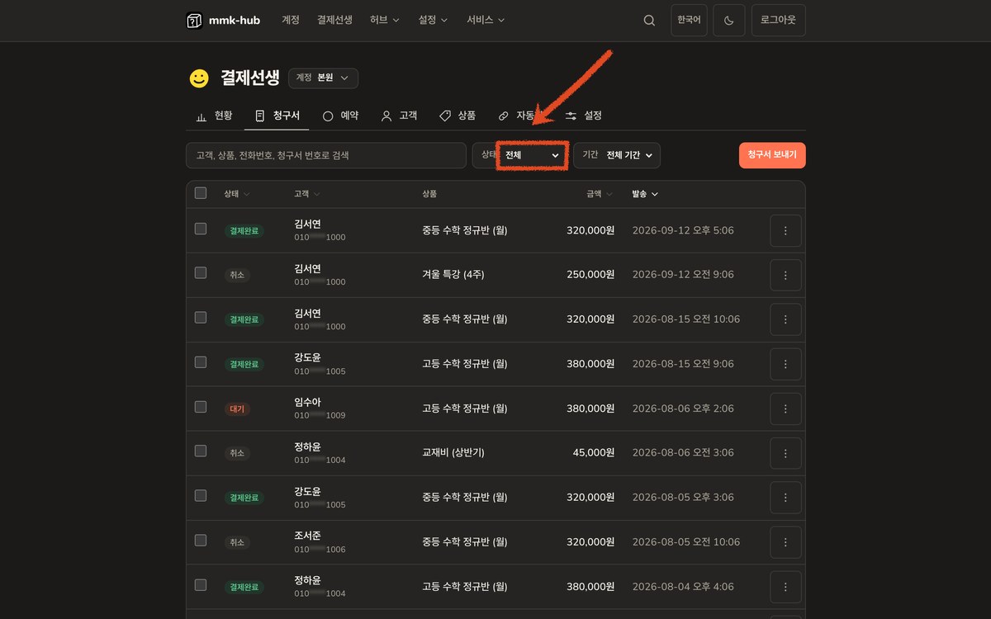The width and height of the screenshot is (991, 619).
Task: Sort table by 발송 column
Action: click(645, 194)
